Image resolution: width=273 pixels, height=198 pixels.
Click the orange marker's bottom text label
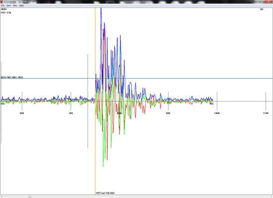[x=105, y=193]
